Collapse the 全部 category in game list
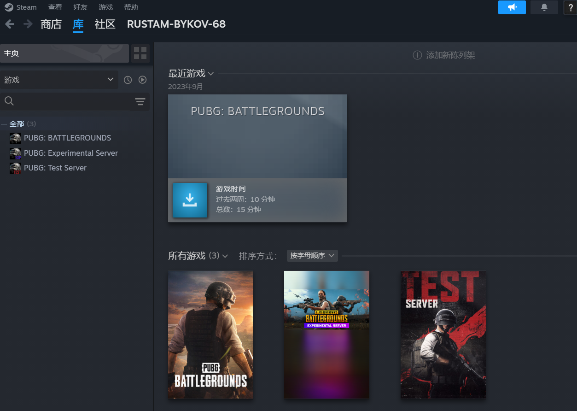577x411 pixels. pos(4,124)
